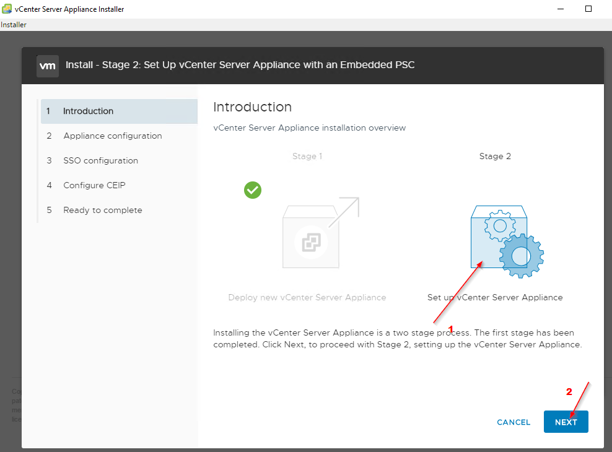Click the 'Stage 2' label

coord(495,157)
